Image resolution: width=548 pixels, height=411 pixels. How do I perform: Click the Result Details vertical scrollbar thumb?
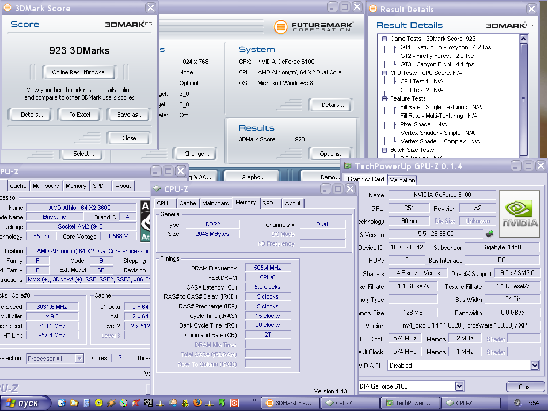pos(523,99)
